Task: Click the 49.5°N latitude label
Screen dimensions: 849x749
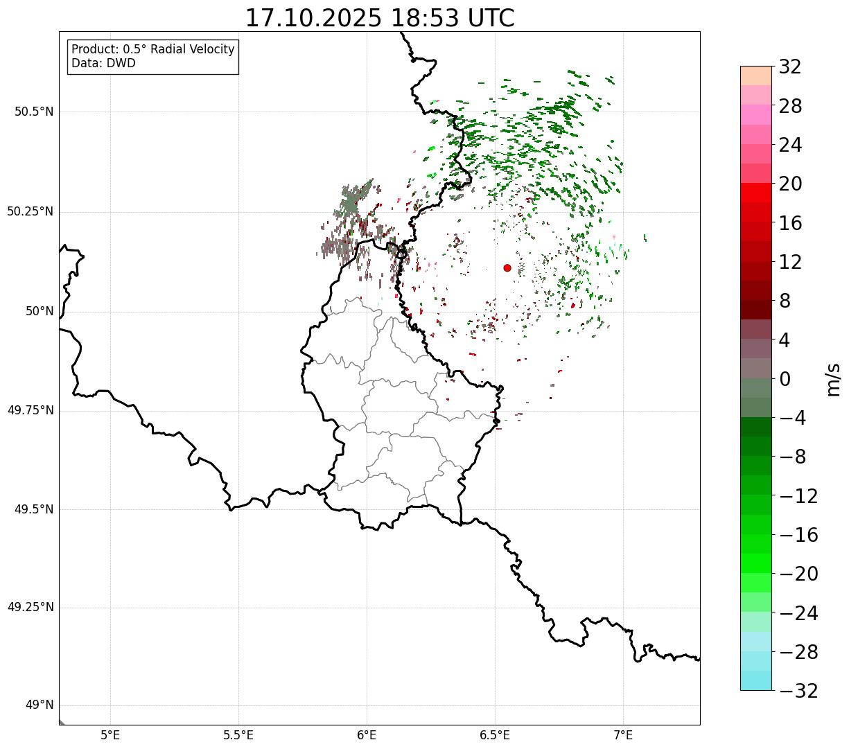Action: [x=34, y=509]
